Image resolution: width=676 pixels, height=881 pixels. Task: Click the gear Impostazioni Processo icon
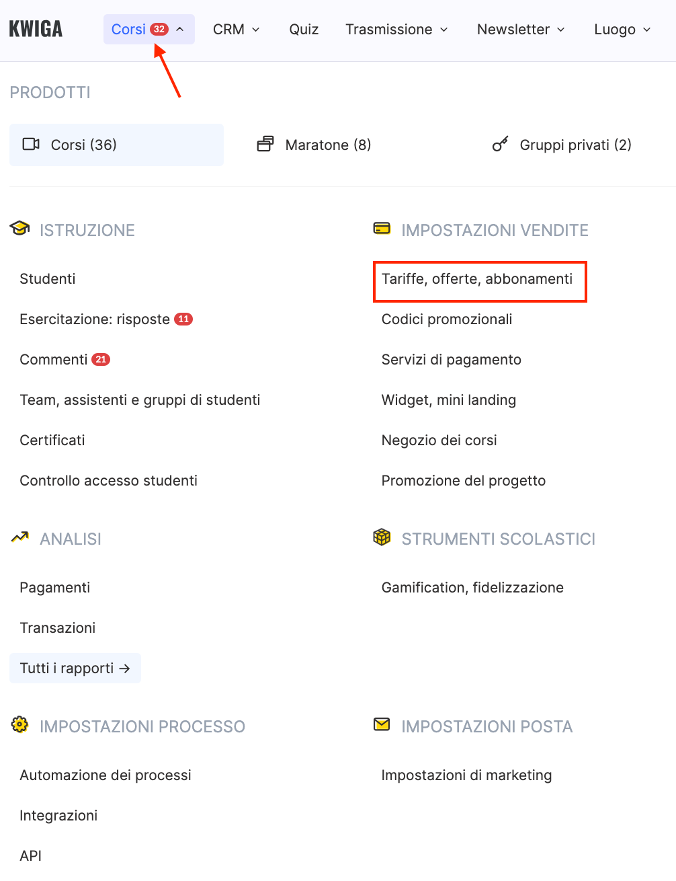(x=20, y=725)
